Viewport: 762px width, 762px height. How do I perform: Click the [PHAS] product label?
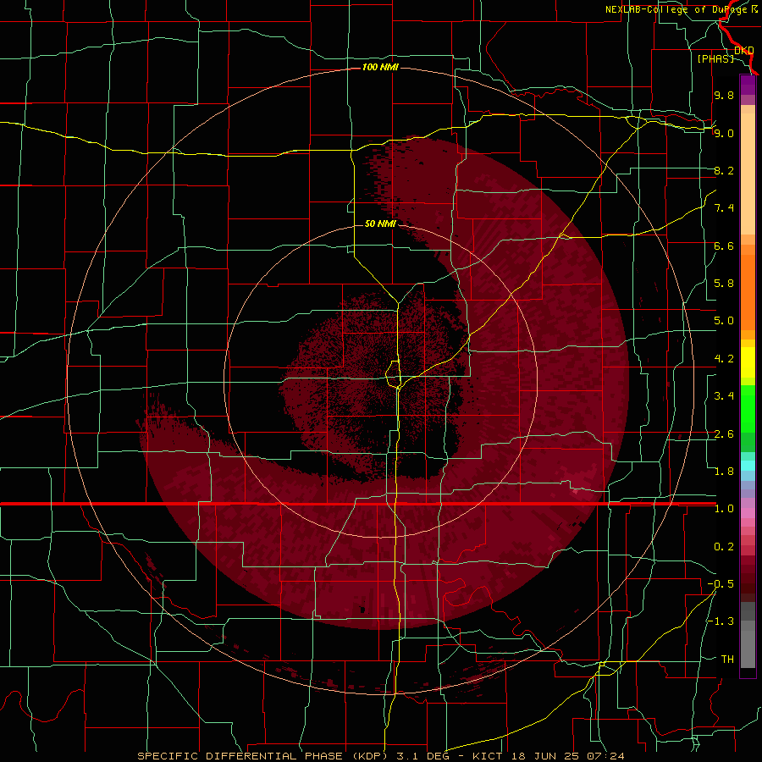point(715,58)
